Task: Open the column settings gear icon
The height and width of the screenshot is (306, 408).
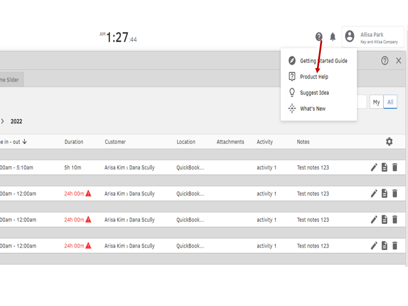Action: tap(389, 142)
